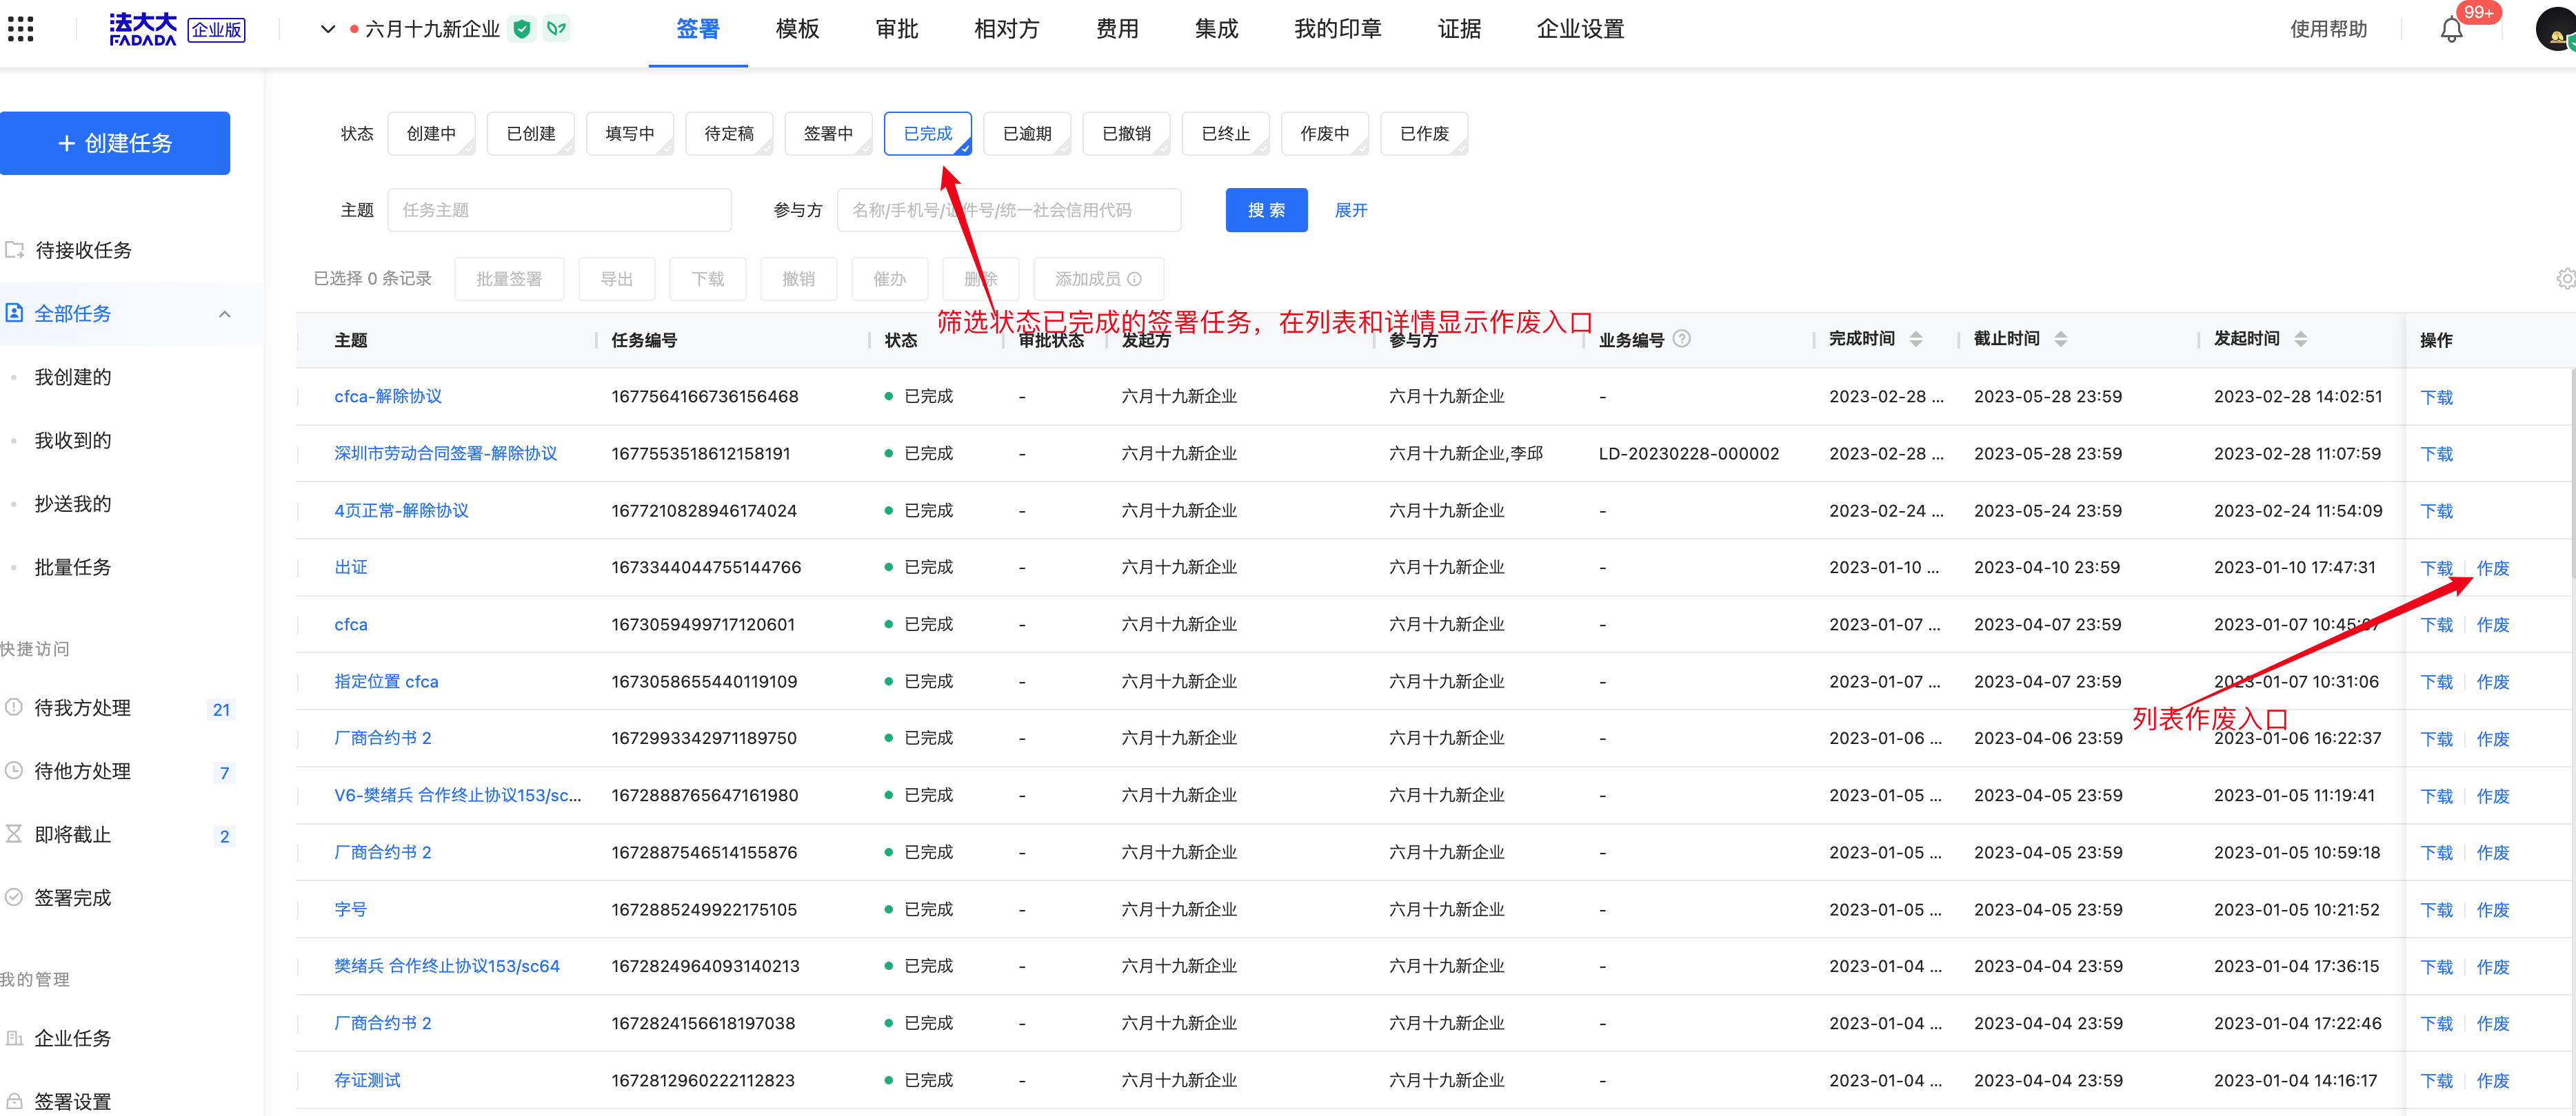
Task: Open 使用帮助 link
Action: pos(2328,29)
